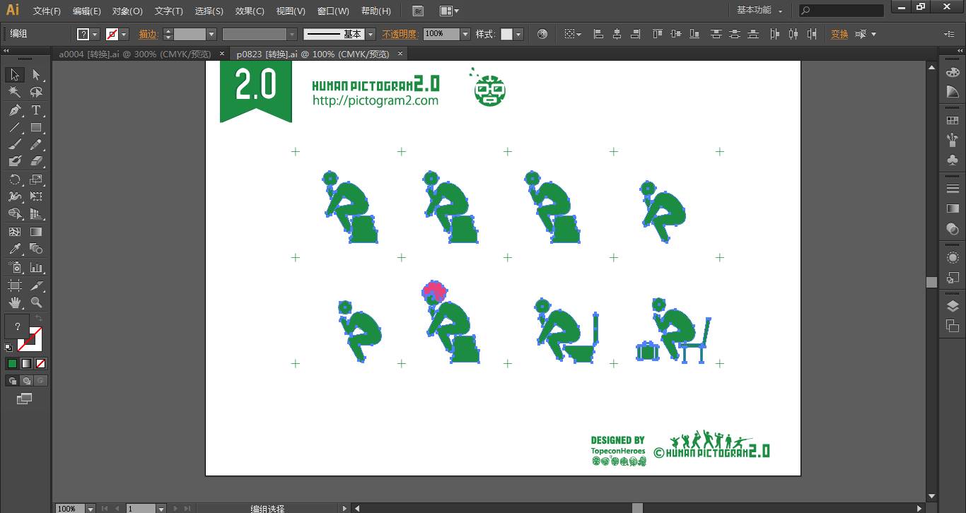
Task: Open Arrange Documents dropdown
Action: (449, 11)
